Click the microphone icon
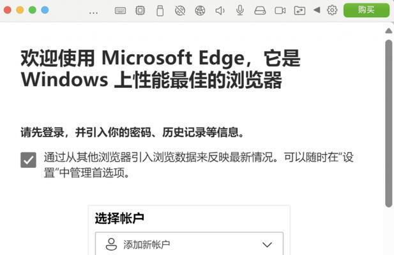 click(240, 10)
